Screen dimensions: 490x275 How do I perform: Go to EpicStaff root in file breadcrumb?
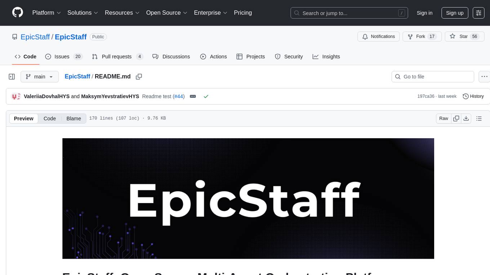click(x=77, y=77)
